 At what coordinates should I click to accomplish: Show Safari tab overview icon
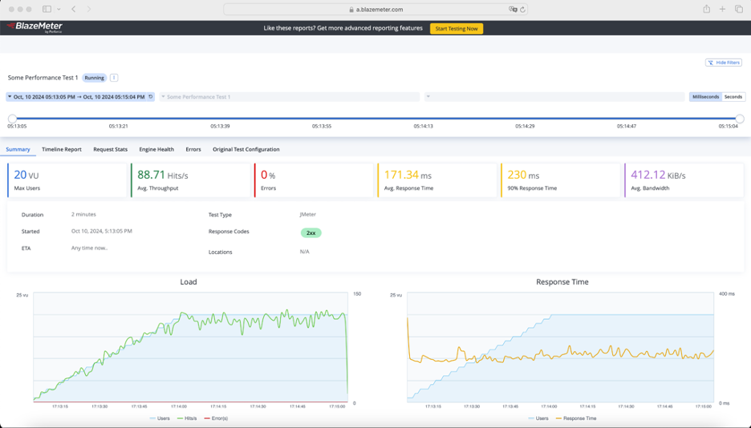click(x=738, y=9)
